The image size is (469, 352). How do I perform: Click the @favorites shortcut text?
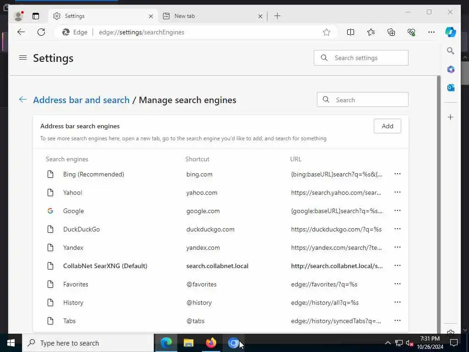[x=202, y=284]
